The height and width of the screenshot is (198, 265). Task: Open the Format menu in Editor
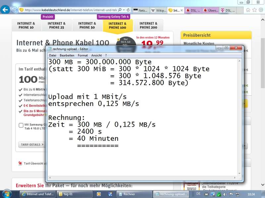[82, 55]
